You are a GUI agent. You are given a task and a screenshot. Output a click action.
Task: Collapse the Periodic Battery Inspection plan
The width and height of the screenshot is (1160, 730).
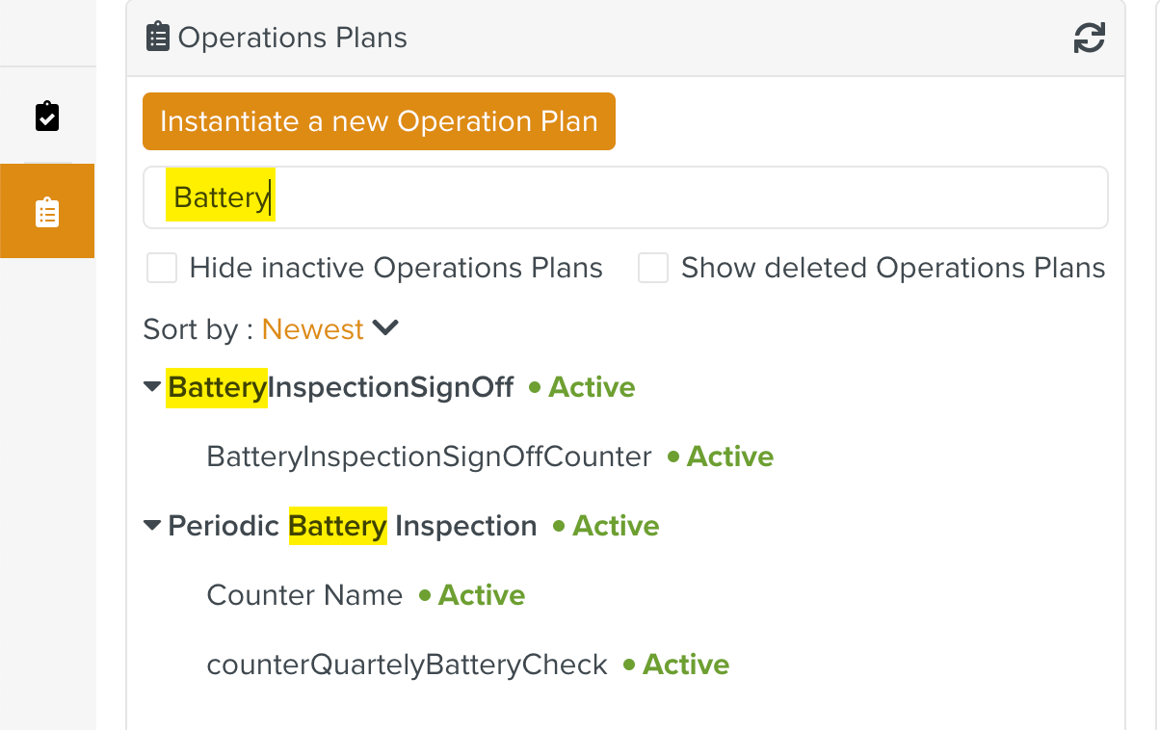pos(152,526)
